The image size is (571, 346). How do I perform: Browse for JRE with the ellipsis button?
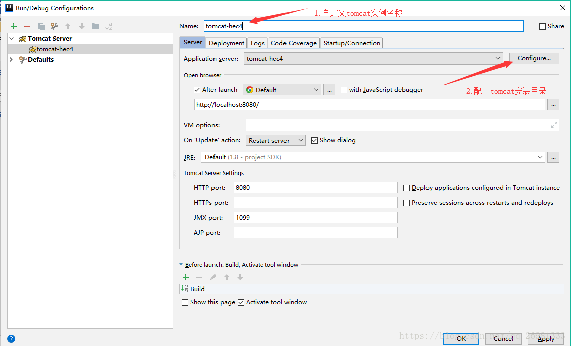pyautogui.click(x=553, y=157)
